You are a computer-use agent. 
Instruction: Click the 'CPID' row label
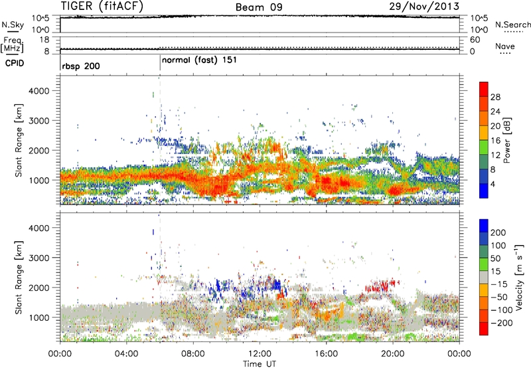pyautogui.click(x=14, y=63)
